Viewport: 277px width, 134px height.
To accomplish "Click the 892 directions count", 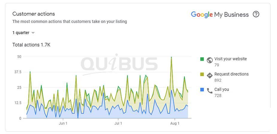I will (x=218, y=80).
